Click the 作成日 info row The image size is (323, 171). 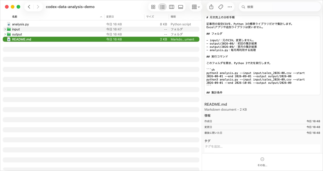pos(262,121)
